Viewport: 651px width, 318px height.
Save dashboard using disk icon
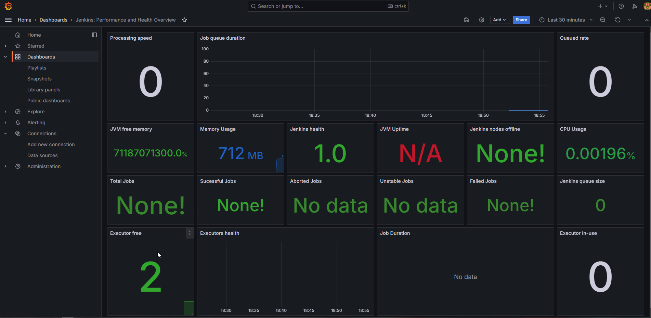466,20
